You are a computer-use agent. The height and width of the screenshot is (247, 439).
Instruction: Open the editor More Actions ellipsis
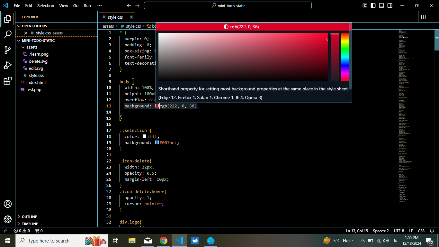(432, 17)
